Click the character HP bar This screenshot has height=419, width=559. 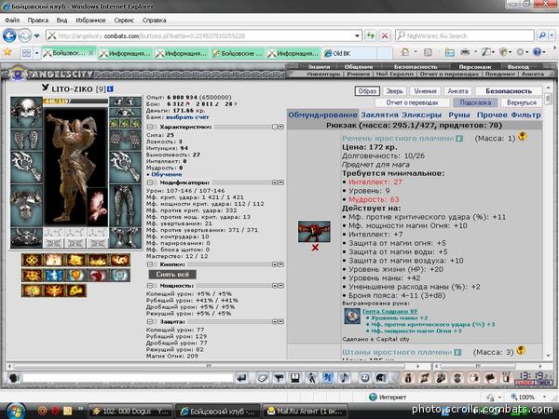click(75, 101)
